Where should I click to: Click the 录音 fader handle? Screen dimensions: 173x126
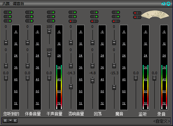154,78
